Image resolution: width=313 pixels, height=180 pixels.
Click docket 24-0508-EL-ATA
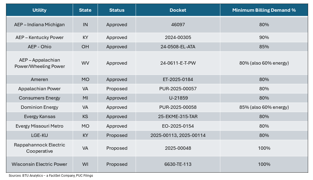(178, 47)
